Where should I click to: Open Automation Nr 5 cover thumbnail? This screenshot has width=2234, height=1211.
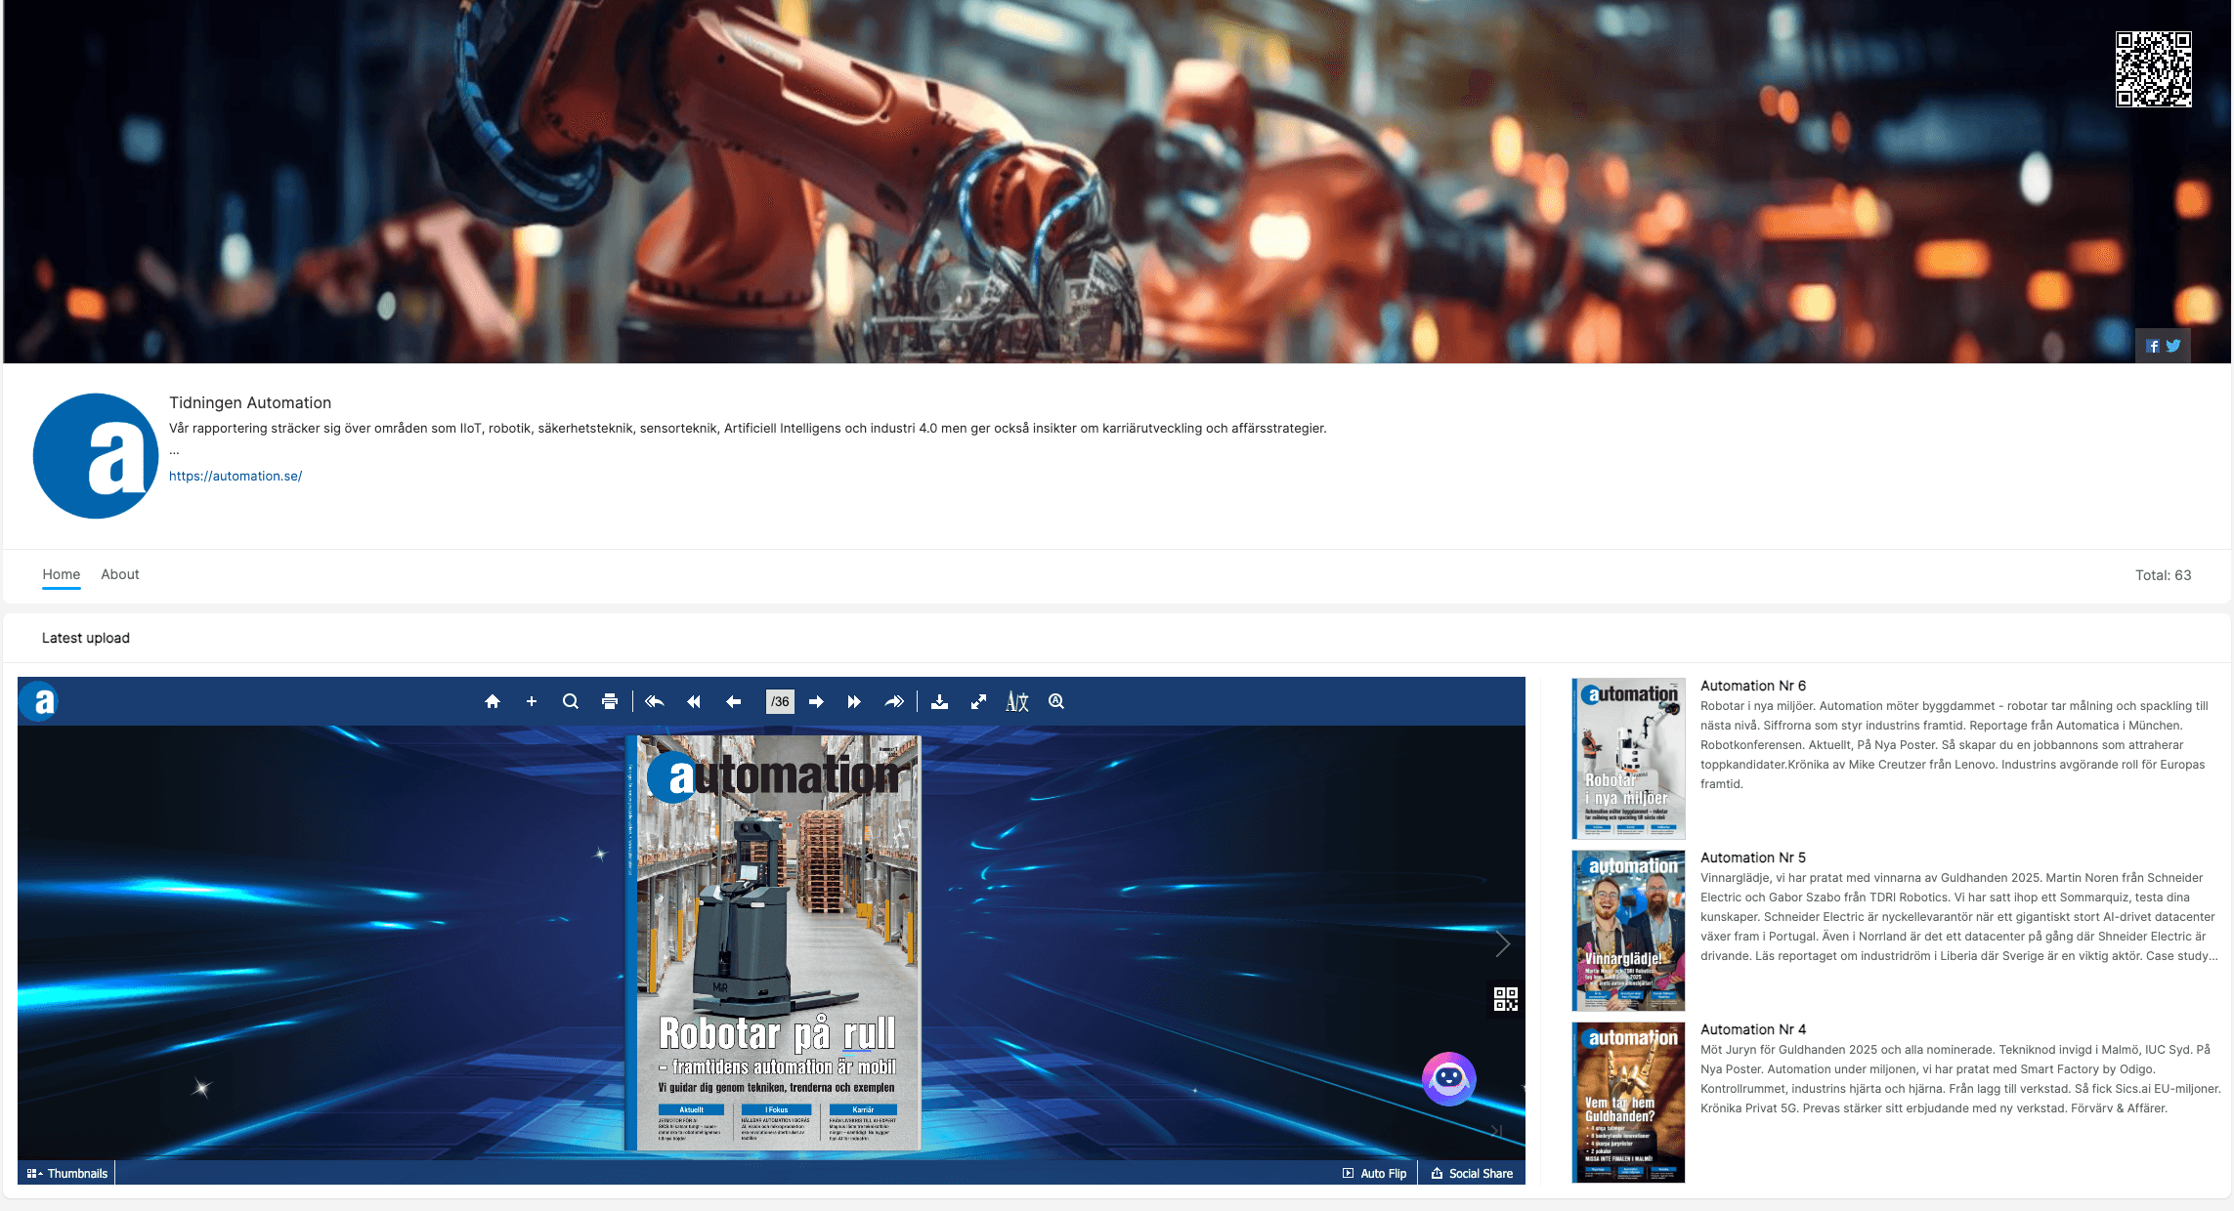pyautogui.click(x=1628, y=930)
